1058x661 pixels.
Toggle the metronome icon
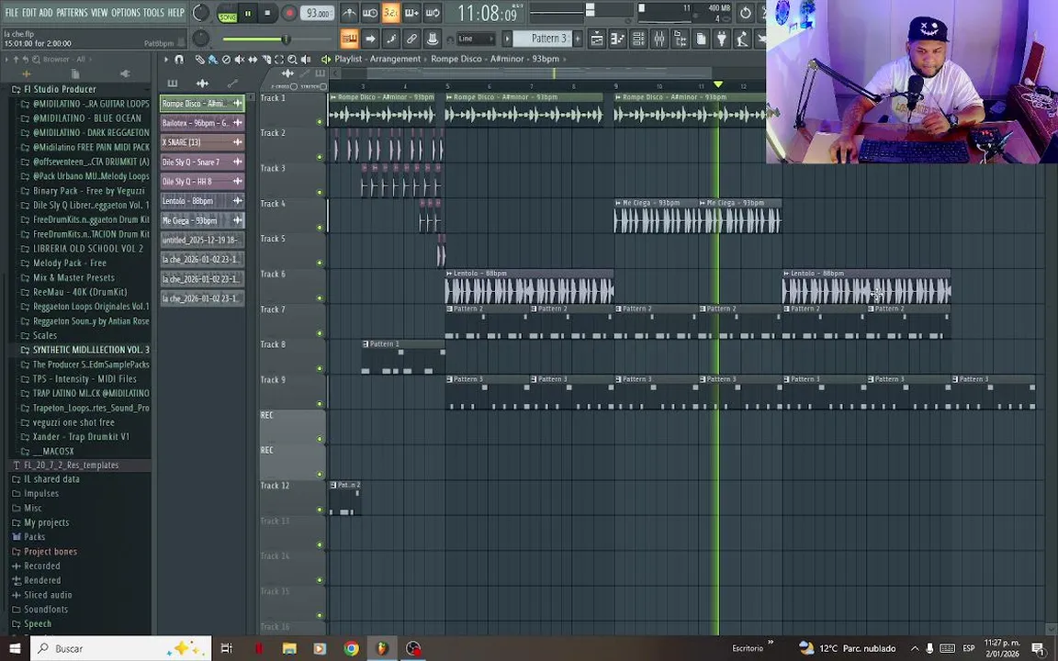click(x=349, y=13)
